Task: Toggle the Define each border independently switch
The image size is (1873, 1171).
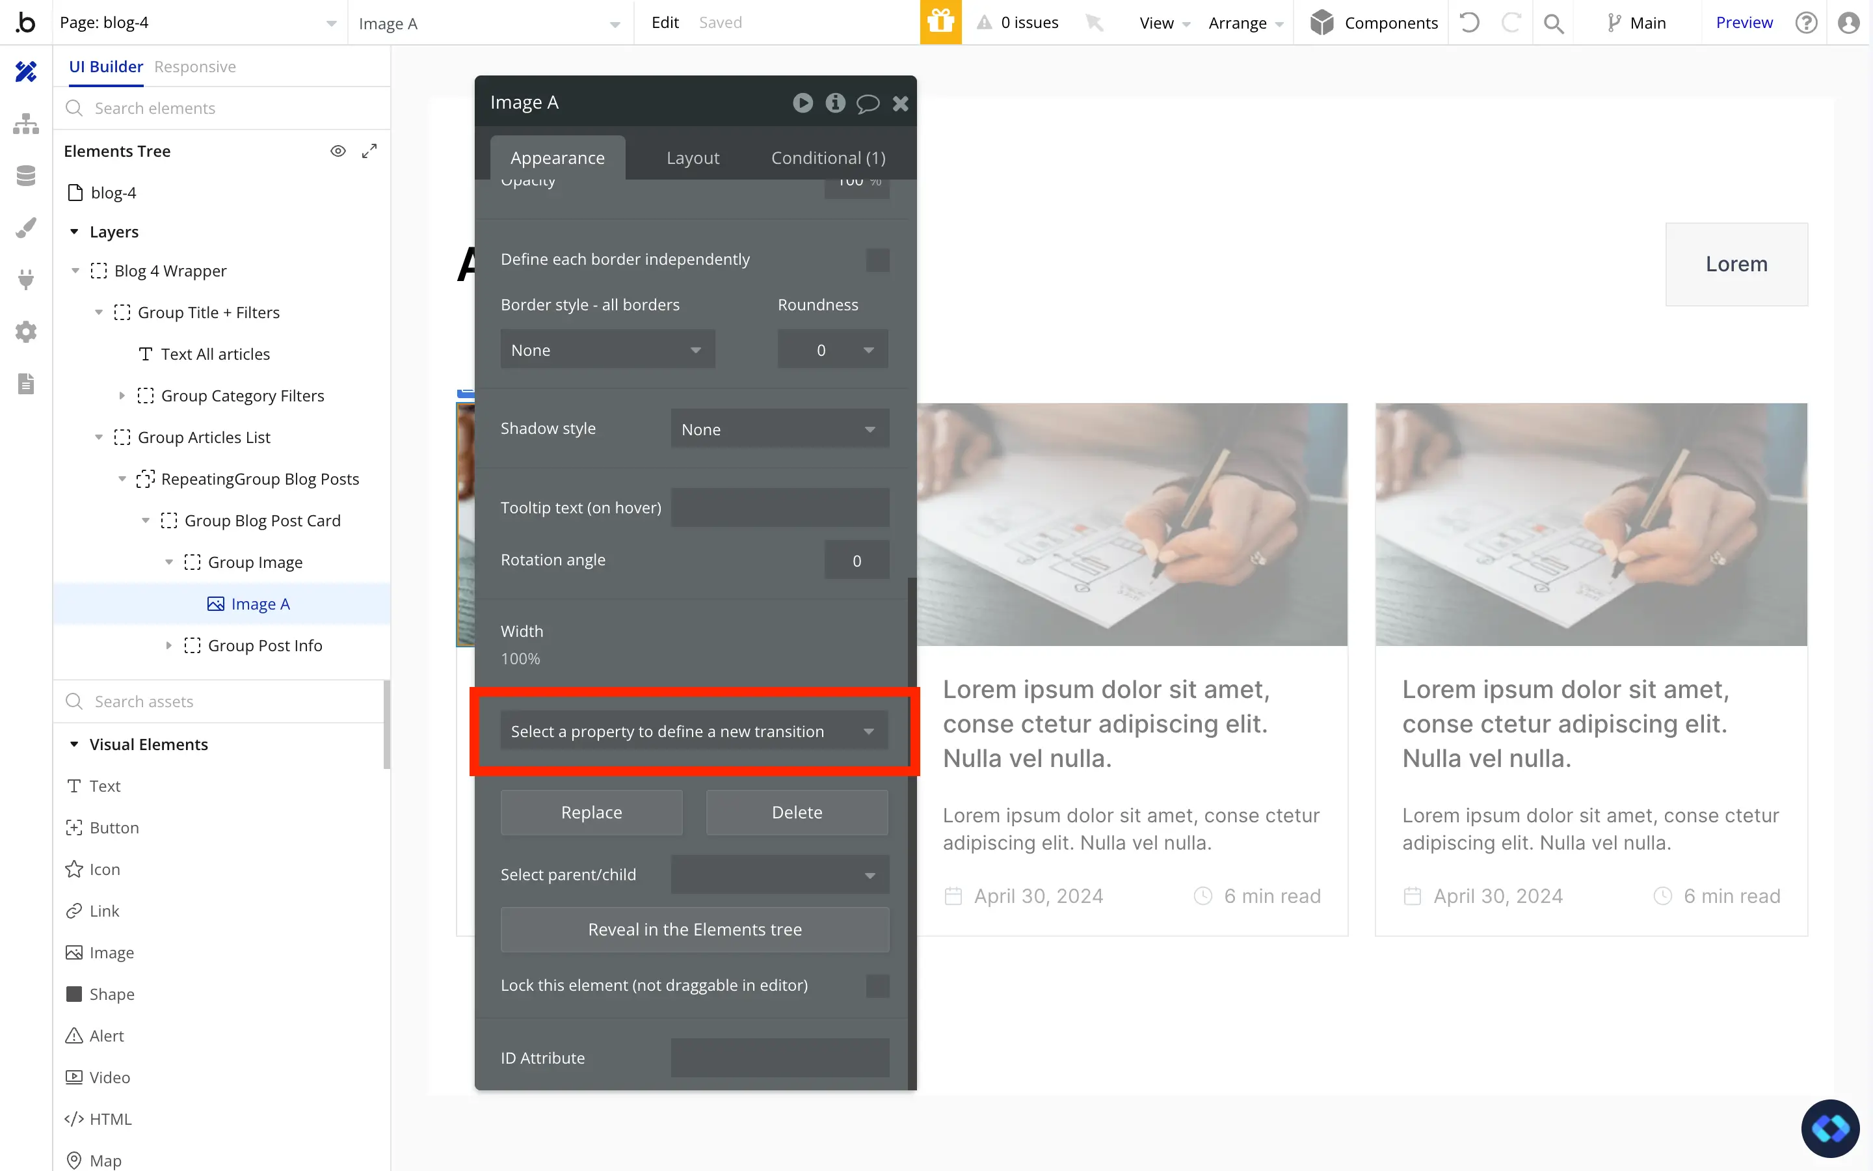Action: [878, 259]
